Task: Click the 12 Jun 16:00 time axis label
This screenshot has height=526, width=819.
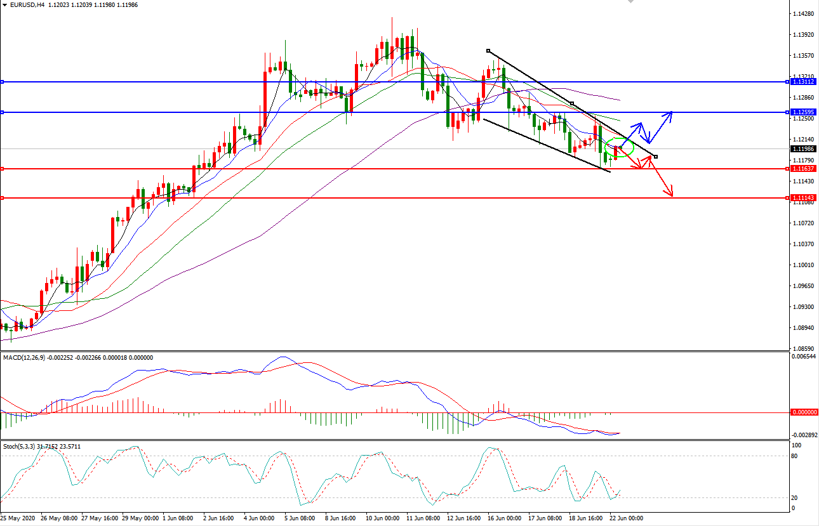Action: (464, 518)
